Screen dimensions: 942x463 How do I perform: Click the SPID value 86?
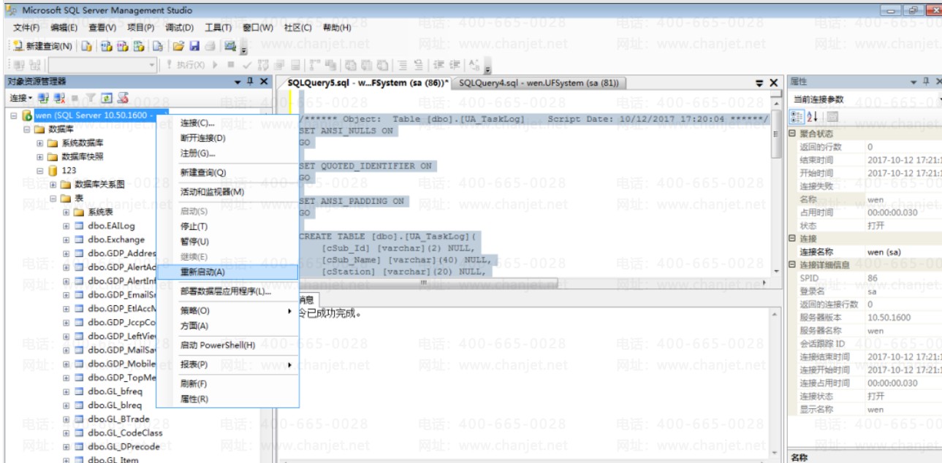tap(873, 278)
